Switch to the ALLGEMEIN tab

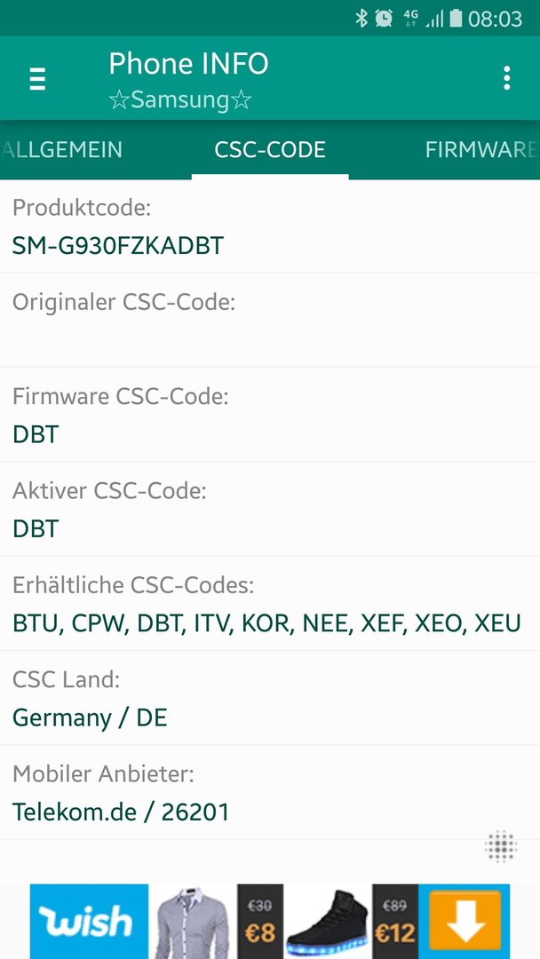(61, 150)
